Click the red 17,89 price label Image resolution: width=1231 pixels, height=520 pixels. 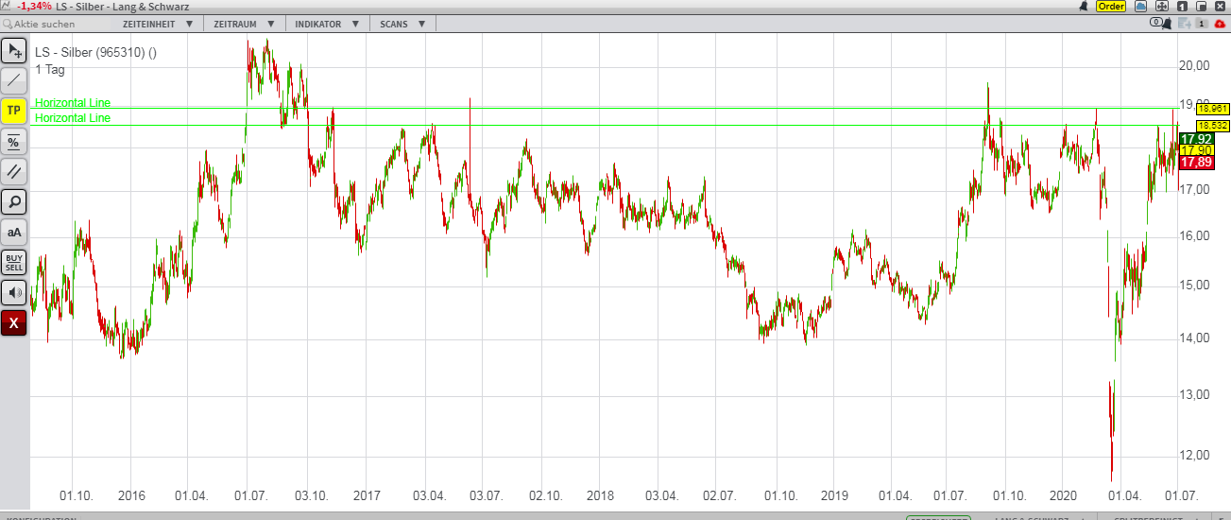(x=1196, y=163)
